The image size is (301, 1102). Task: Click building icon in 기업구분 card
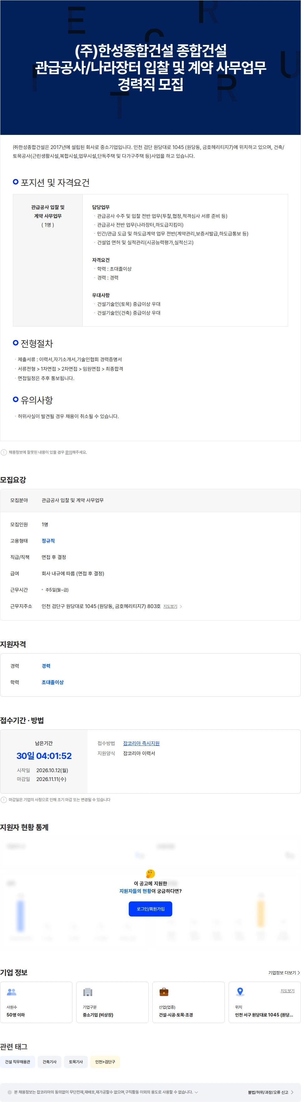pos(88,992)
